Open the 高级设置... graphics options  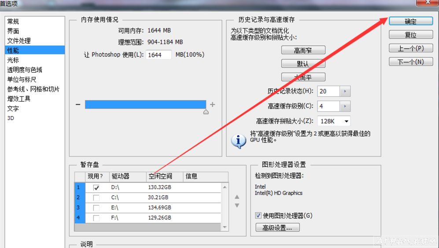[277, 228]
